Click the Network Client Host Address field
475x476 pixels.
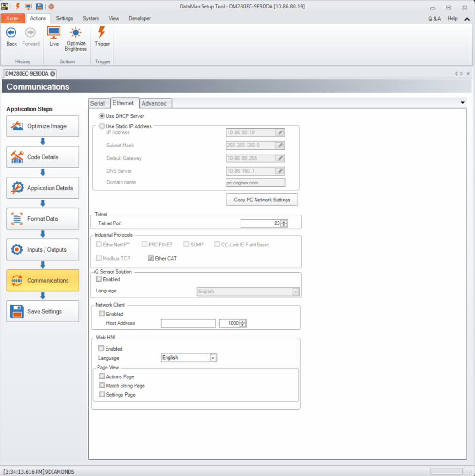point(188,323)
